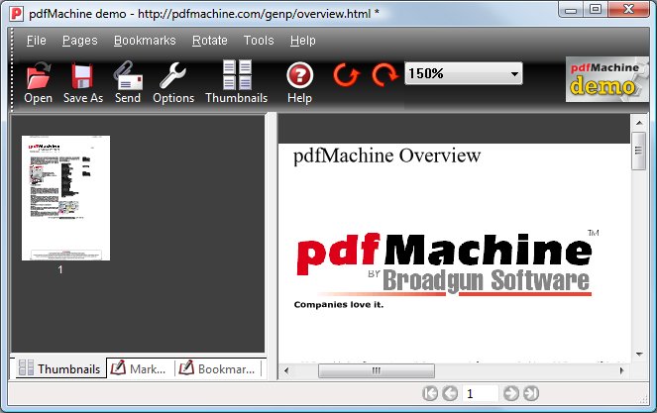Viewport: 657px width, 413px height.
Task: Toggle the Thumbnails panel from the toolbar
Action: pyautogui.click(x=236, y=77)
